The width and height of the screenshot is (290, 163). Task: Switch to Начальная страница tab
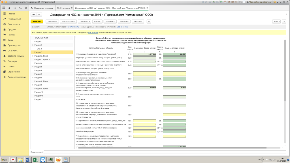point(42,8)
